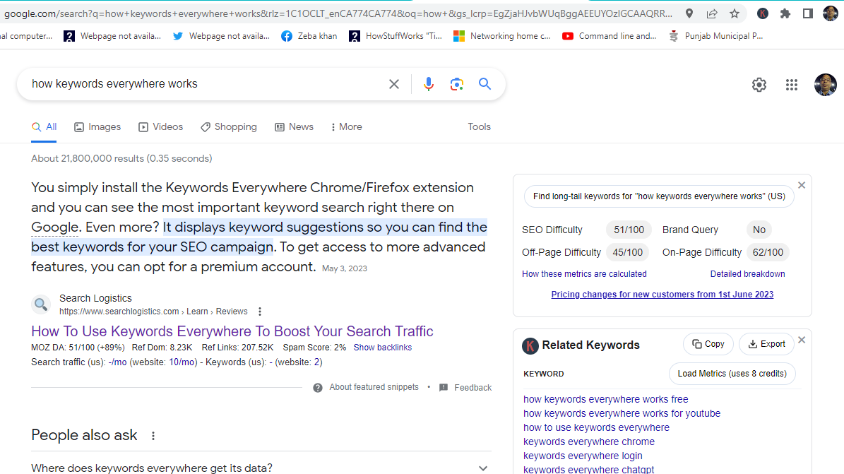844x474 pixels.
Task: Open Extensions puzzle piece icon
Action: [785, 13]
